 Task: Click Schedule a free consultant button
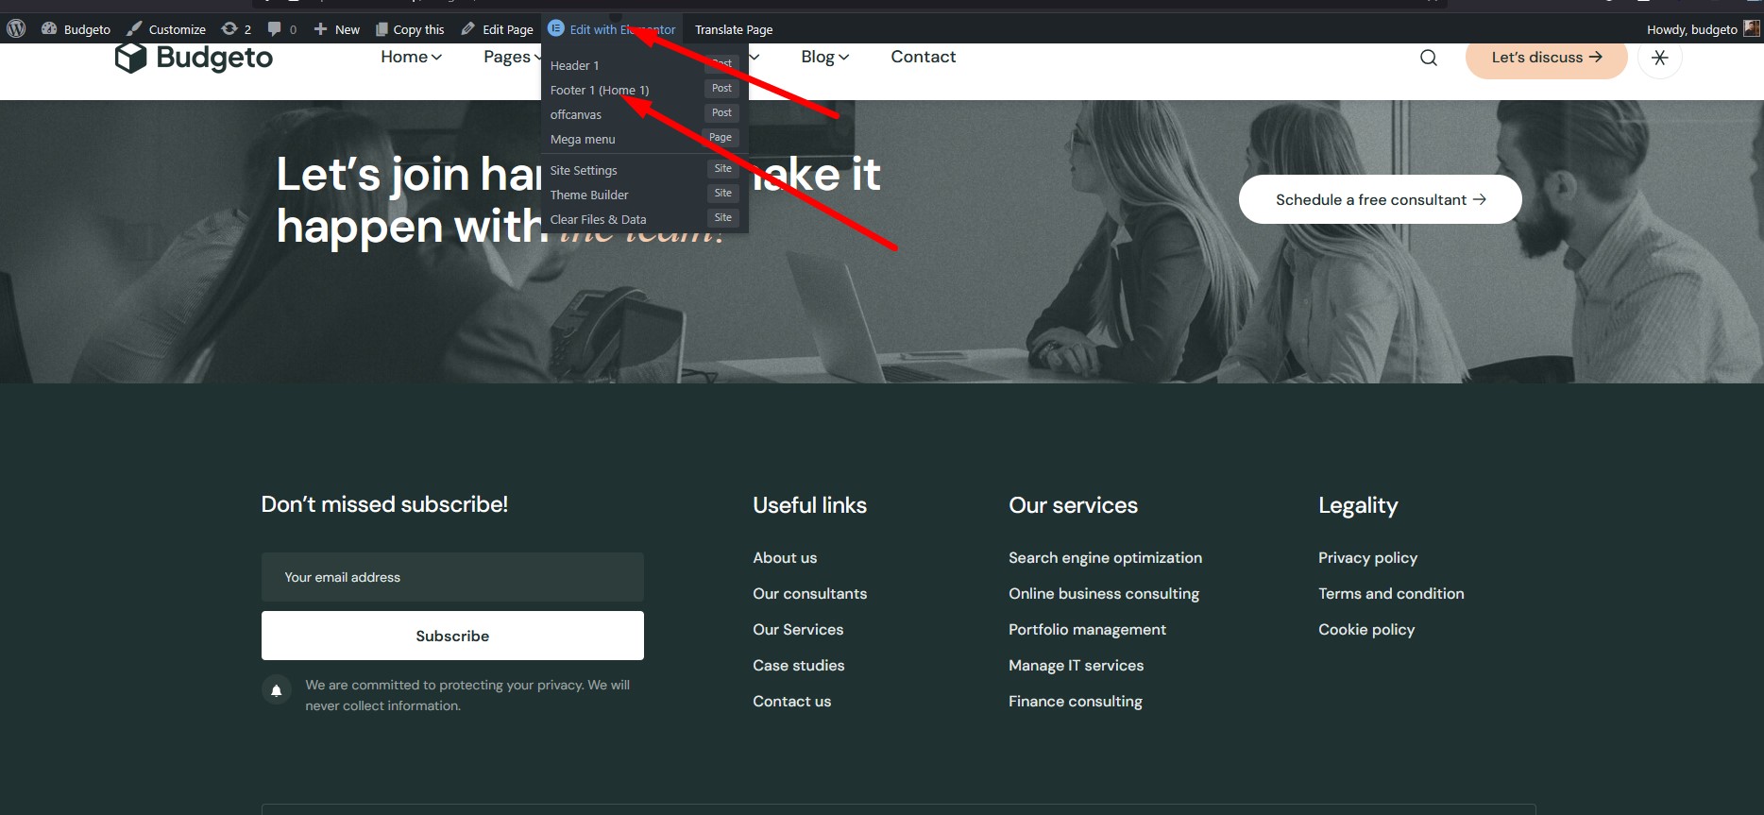(1380, 199)
